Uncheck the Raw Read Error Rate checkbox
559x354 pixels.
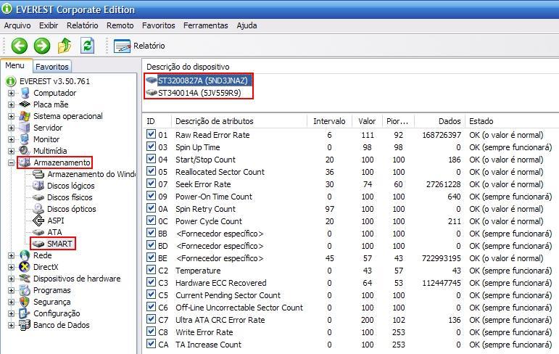coord(151,134)
